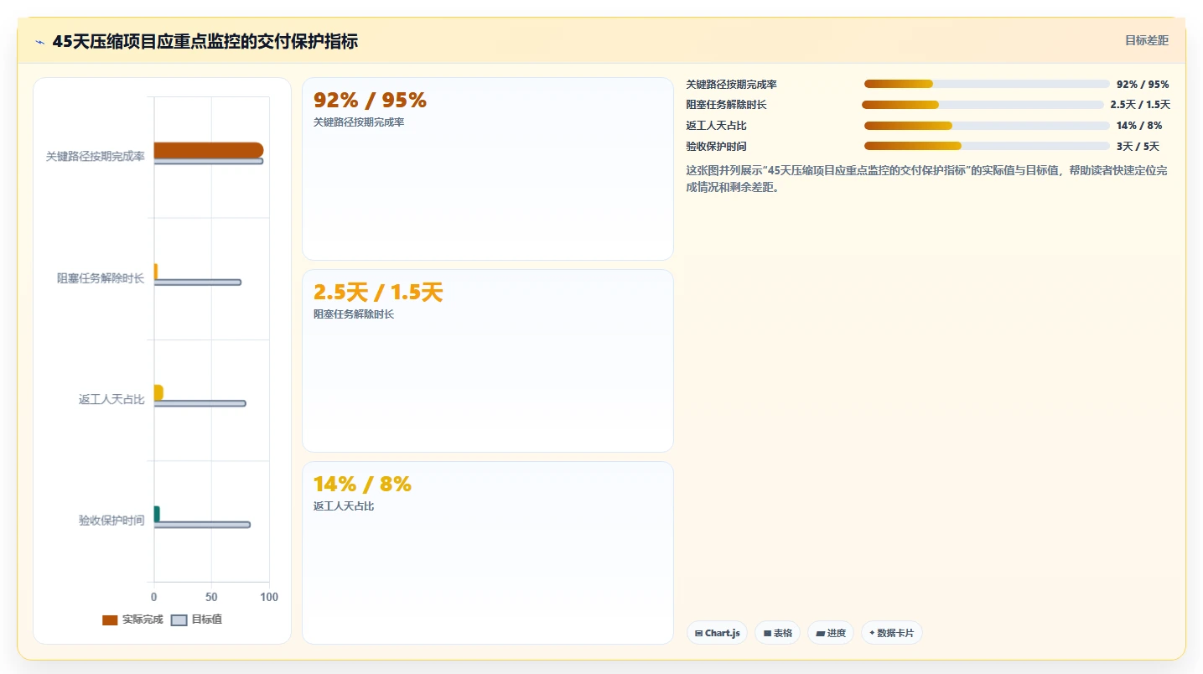The height and width of the screenshot is (674, 1203).
Task: Click the 返工人天占比 progress row label
Action: [716, 126]
